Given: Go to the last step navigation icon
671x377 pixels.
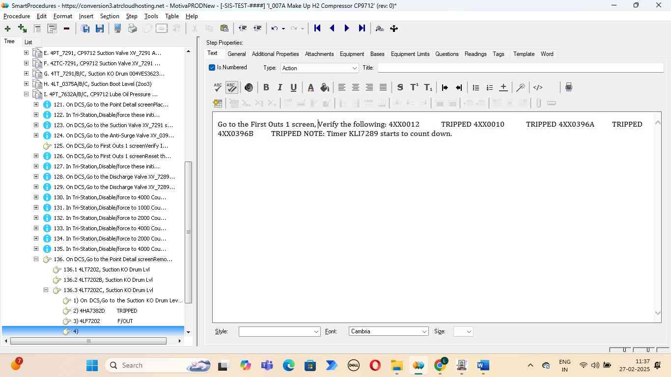Looking at the screenshot, I should [362, 28].
